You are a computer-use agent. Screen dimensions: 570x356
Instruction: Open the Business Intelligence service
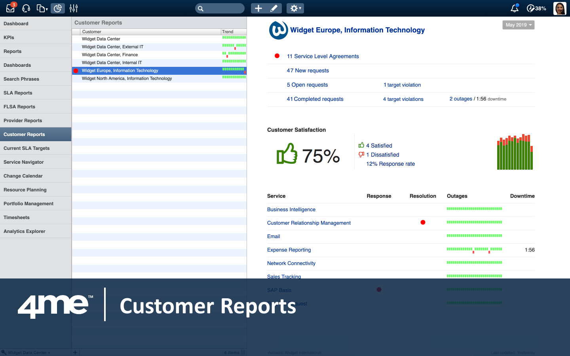click(x=291, y=210)
